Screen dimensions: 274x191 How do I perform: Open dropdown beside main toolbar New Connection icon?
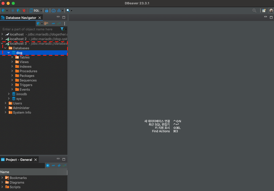[x=7, y=11]
